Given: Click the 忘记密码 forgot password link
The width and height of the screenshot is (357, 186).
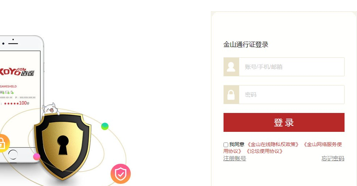Looking at the screenshot, I should [333, 159].
